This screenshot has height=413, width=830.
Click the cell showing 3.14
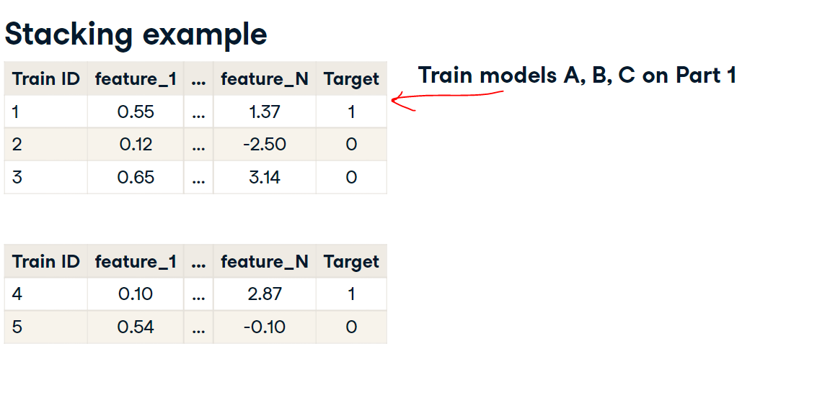[265, 178]
